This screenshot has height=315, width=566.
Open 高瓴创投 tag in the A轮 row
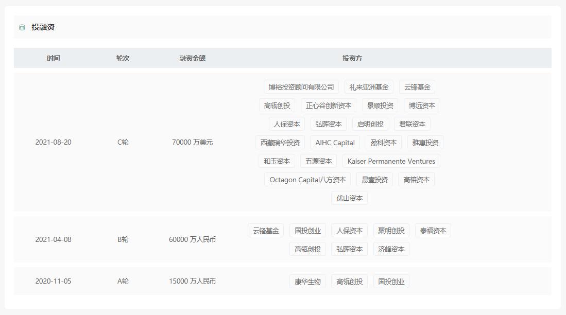[349, 282]
